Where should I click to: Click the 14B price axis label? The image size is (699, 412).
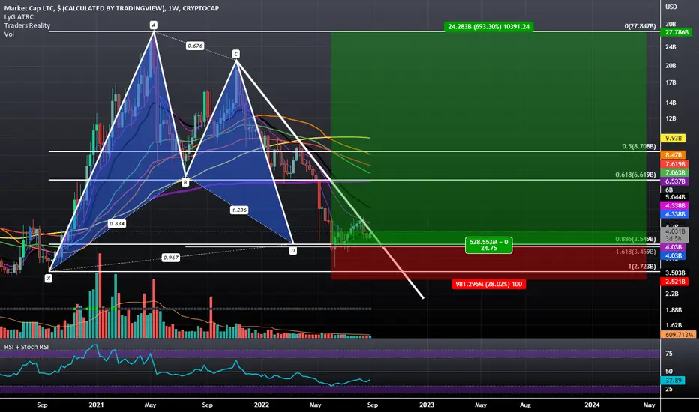(x=670, y=103)
